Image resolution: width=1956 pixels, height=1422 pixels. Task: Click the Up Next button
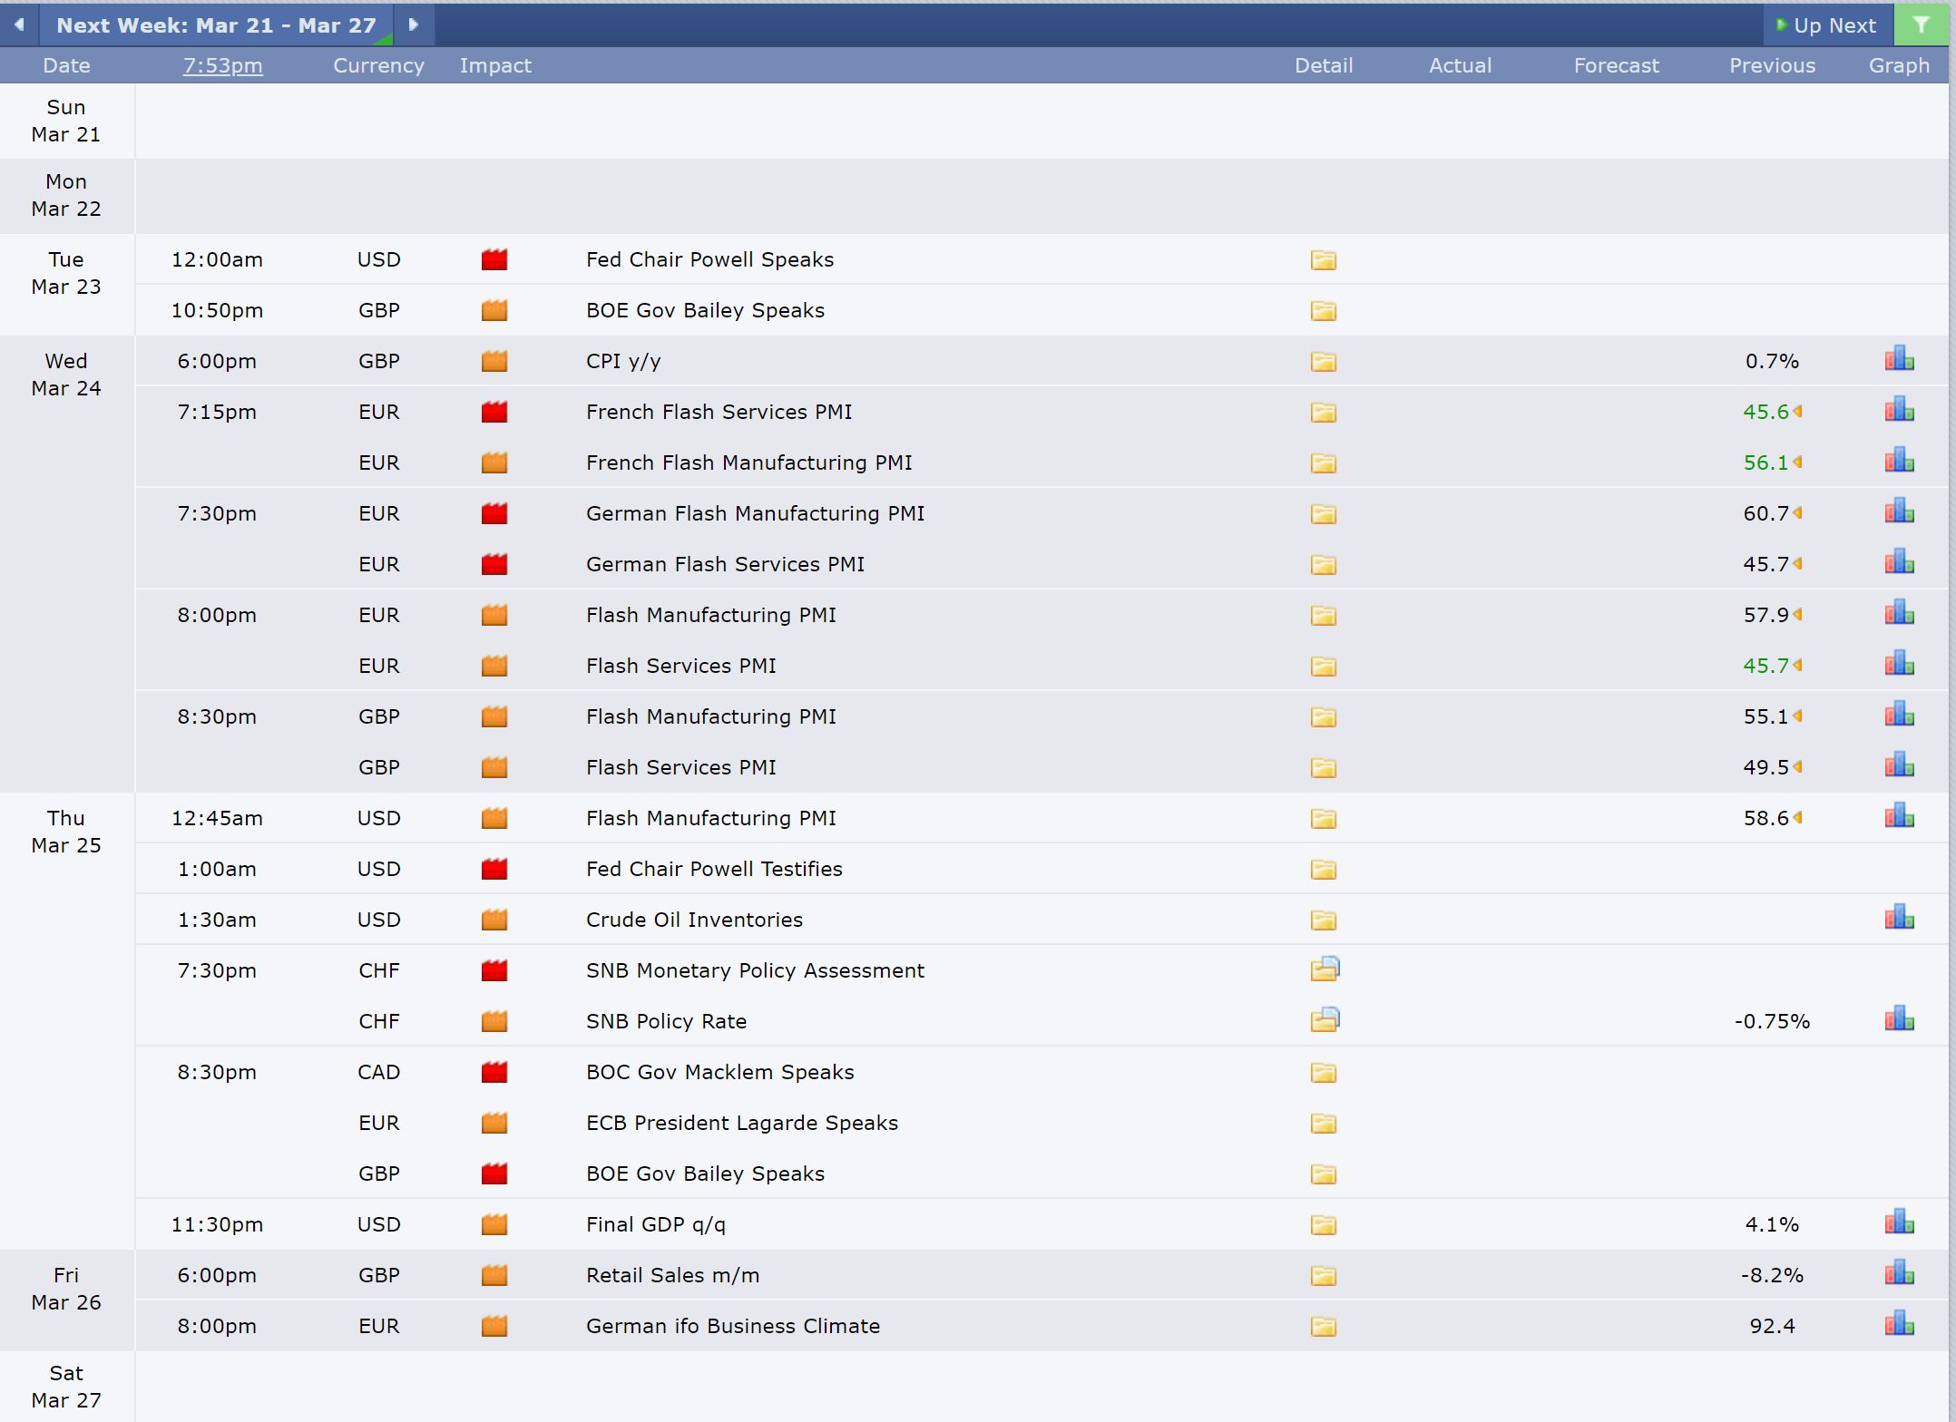pyautogui.click(x=1827, y=25)
